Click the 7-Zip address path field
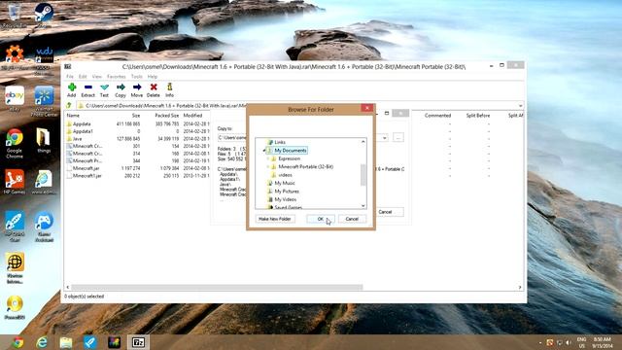The height and width of the screenshot is (350, 622). click(297, 106)
